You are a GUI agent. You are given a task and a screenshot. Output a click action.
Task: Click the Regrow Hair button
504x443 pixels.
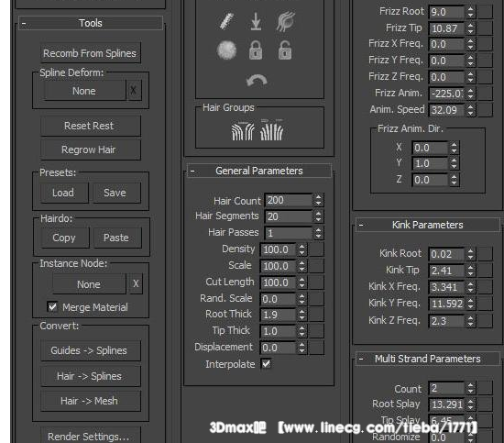(x=91, y=150)
